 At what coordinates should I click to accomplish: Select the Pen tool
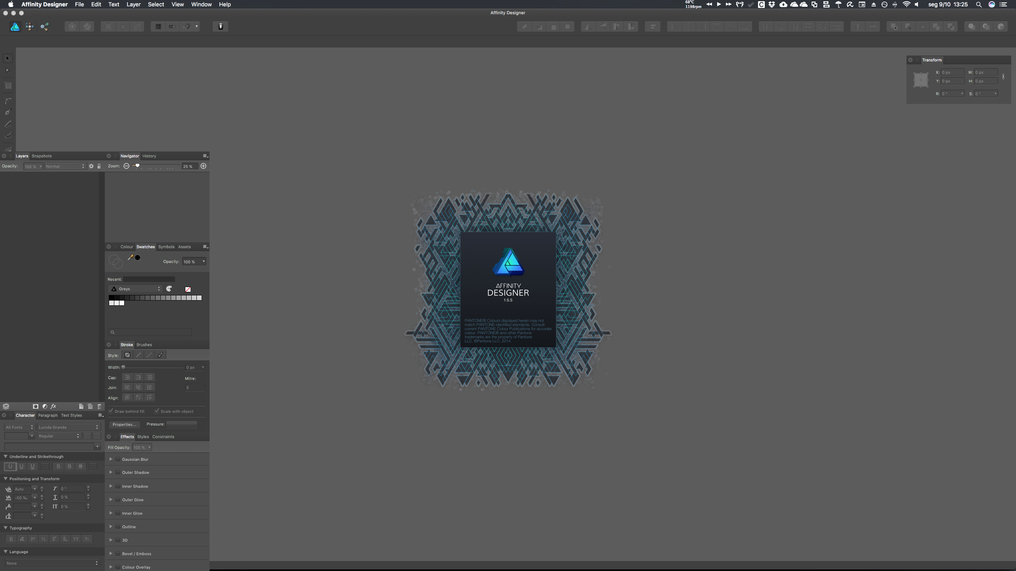8,112
